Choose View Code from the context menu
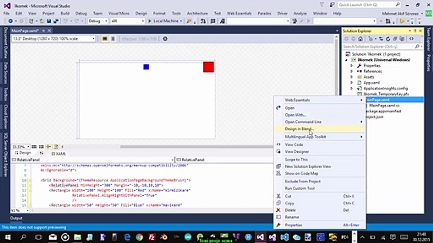 tap(294, 144)
